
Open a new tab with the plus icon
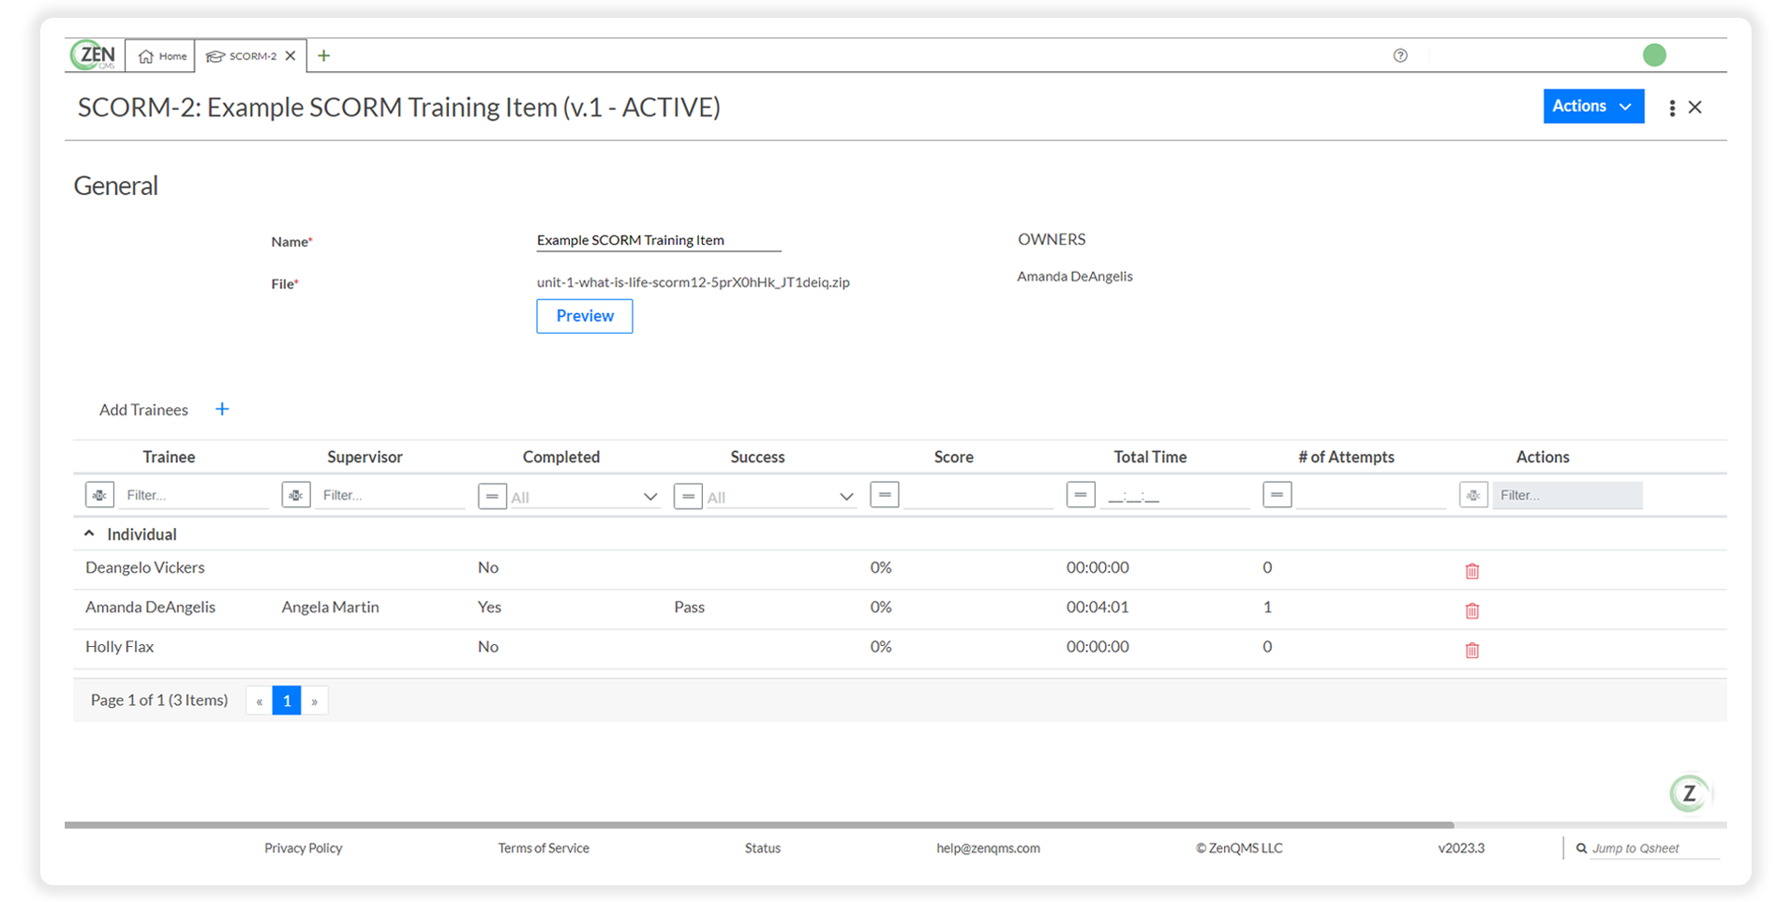tap(323, 55)
